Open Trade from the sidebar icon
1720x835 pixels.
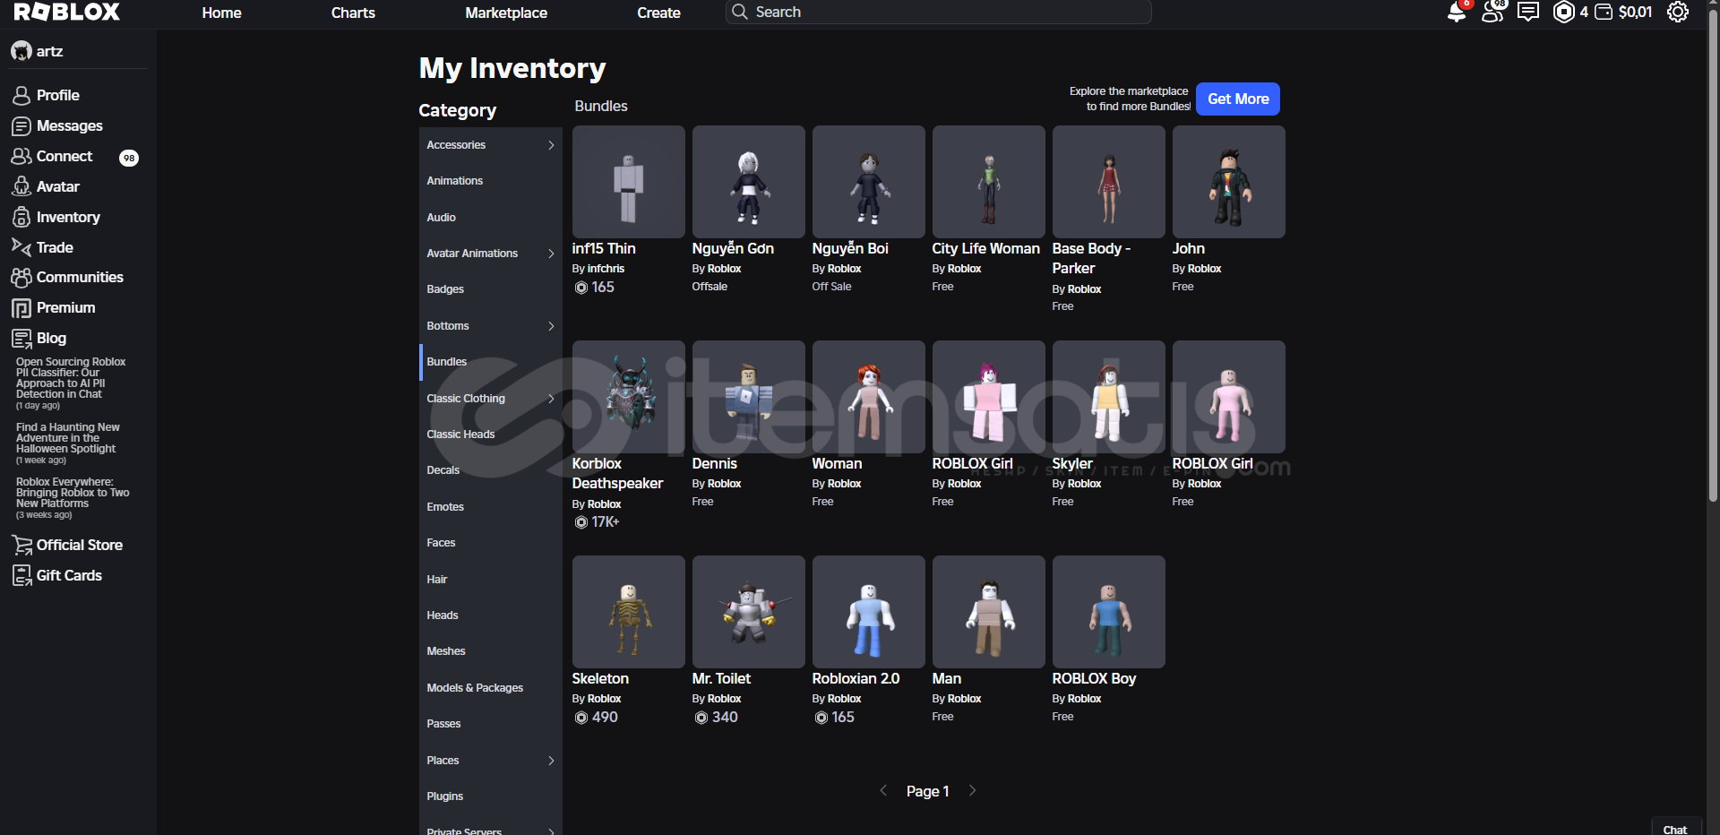[x=21, y=247]
